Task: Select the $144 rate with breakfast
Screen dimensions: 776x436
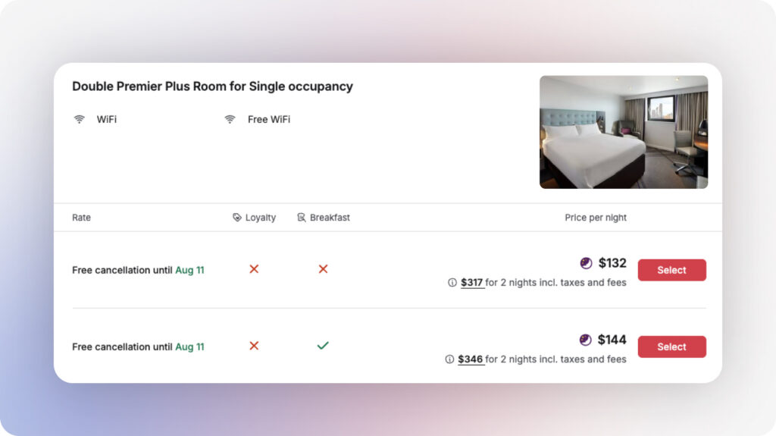Action: (x=671, y=347)
